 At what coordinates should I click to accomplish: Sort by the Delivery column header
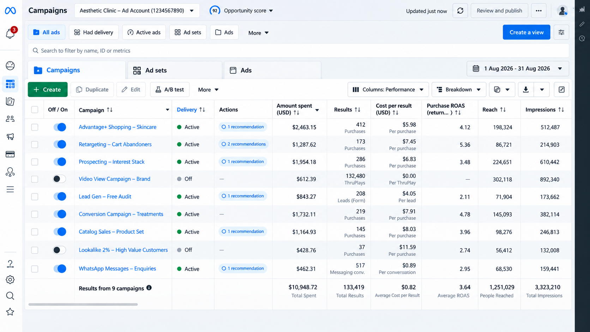pos(191,110)
